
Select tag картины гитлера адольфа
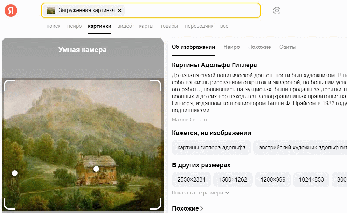tap(211, 147)
